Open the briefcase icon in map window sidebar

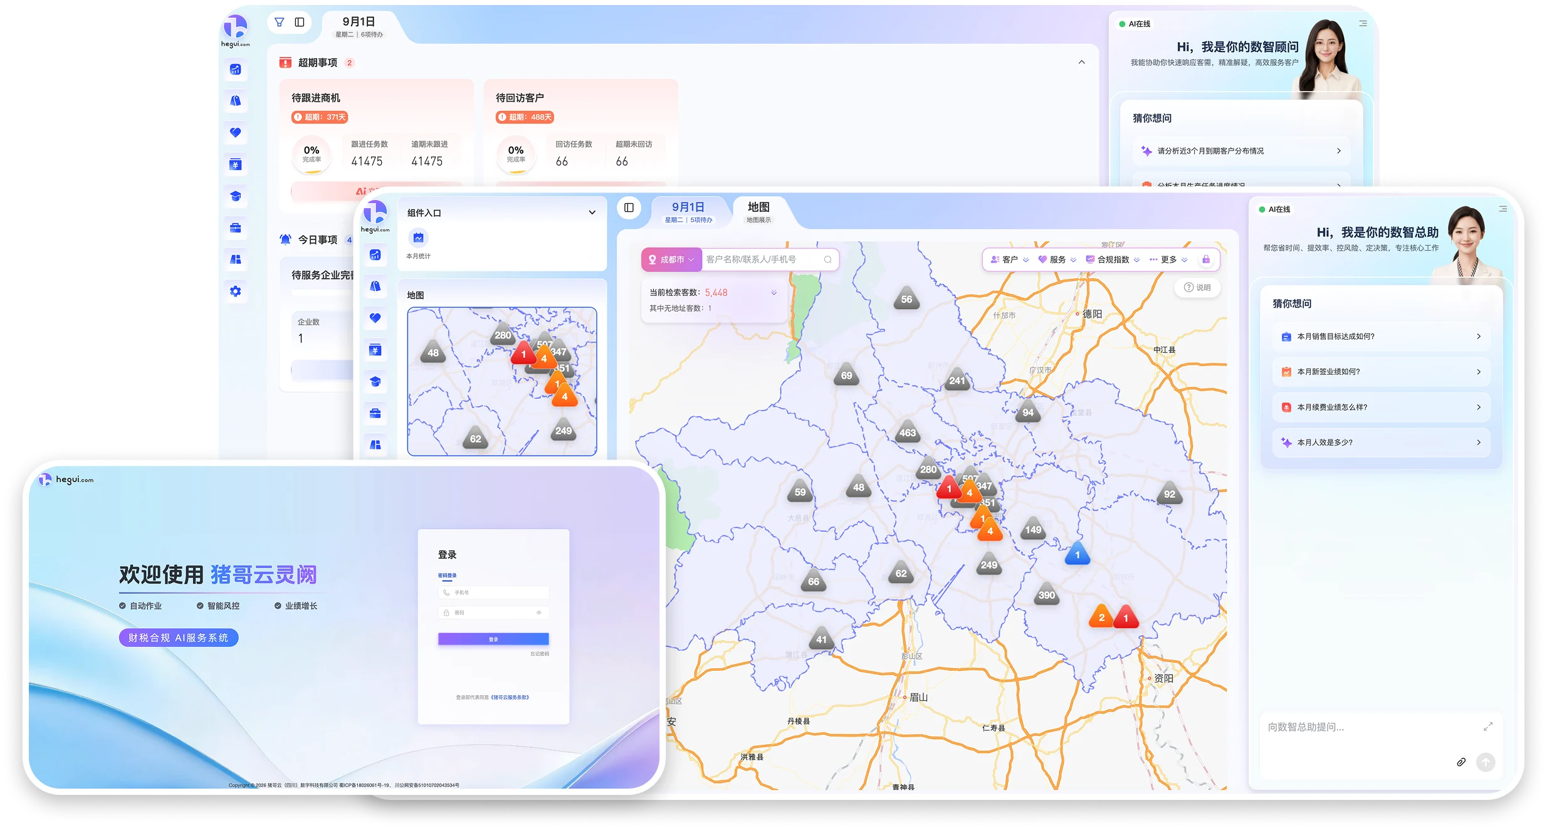click(375, 413)
